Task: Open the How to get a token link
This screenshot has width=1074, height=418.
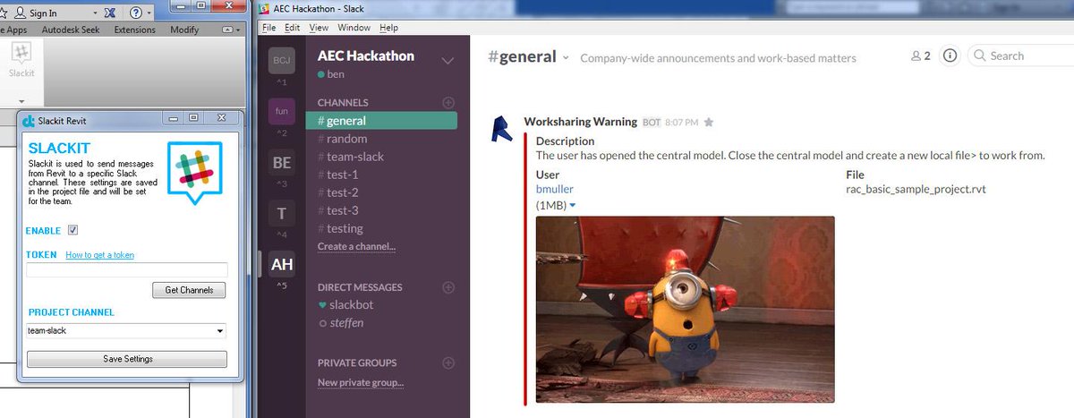Action: [x=99, y=255]
